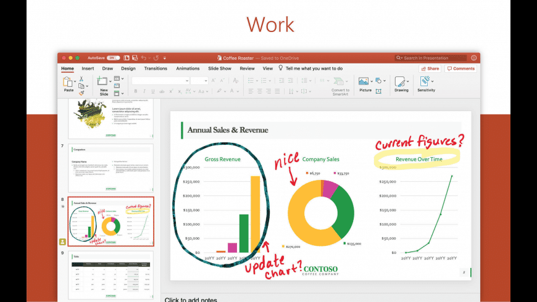Screen dimensions: 537x302
Task: Click the Shapes icon
Action: click(x=378, y=81)
